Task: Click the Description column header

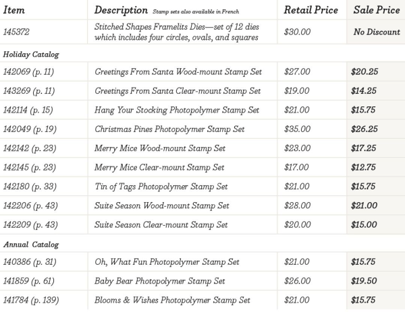Action: (122, 10)
